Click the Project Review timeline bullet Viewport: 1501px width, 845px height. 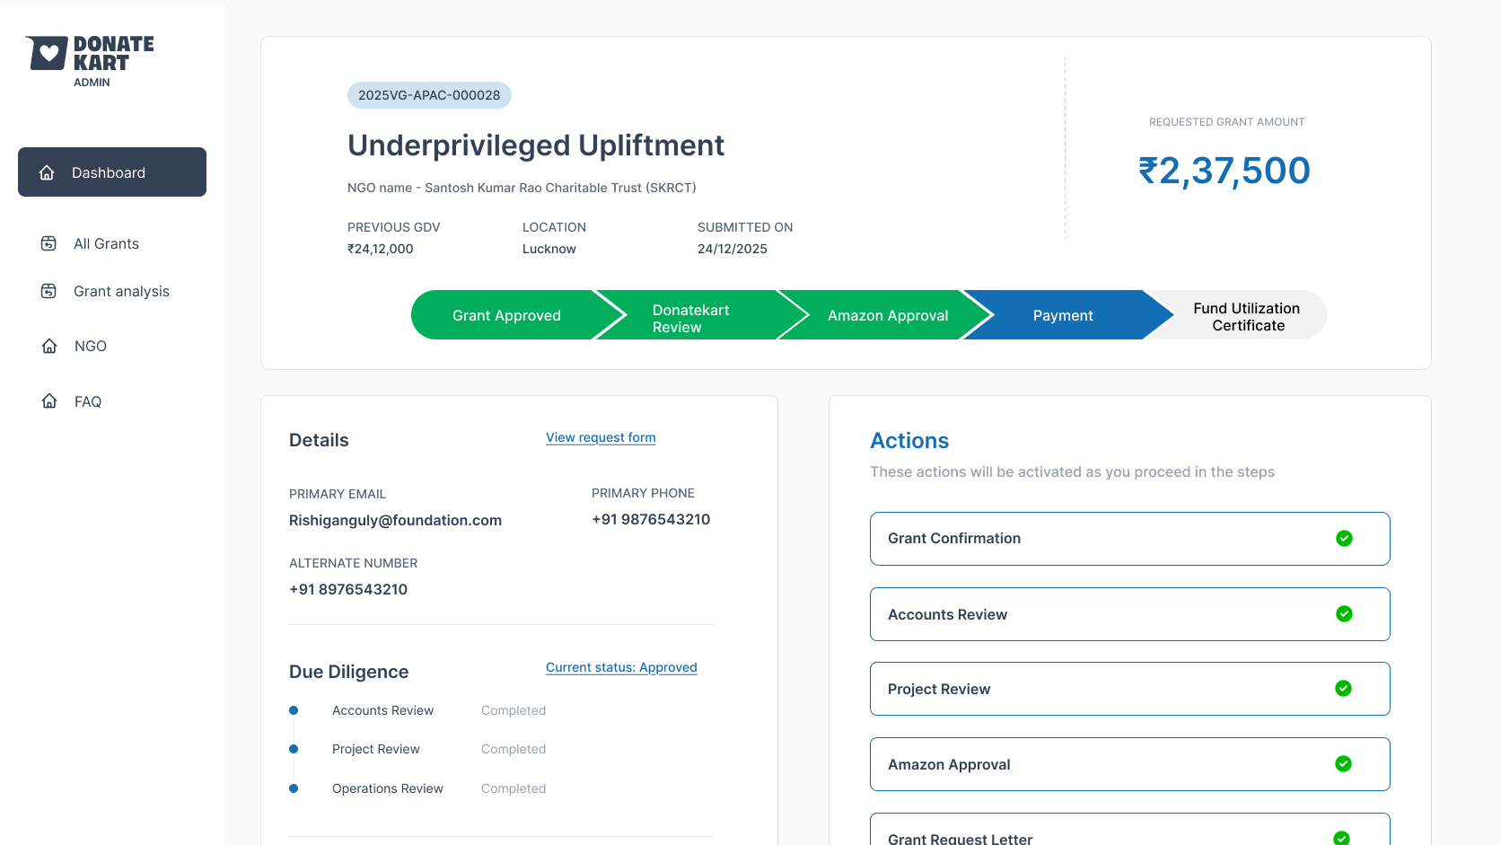(x=294, y=749)
